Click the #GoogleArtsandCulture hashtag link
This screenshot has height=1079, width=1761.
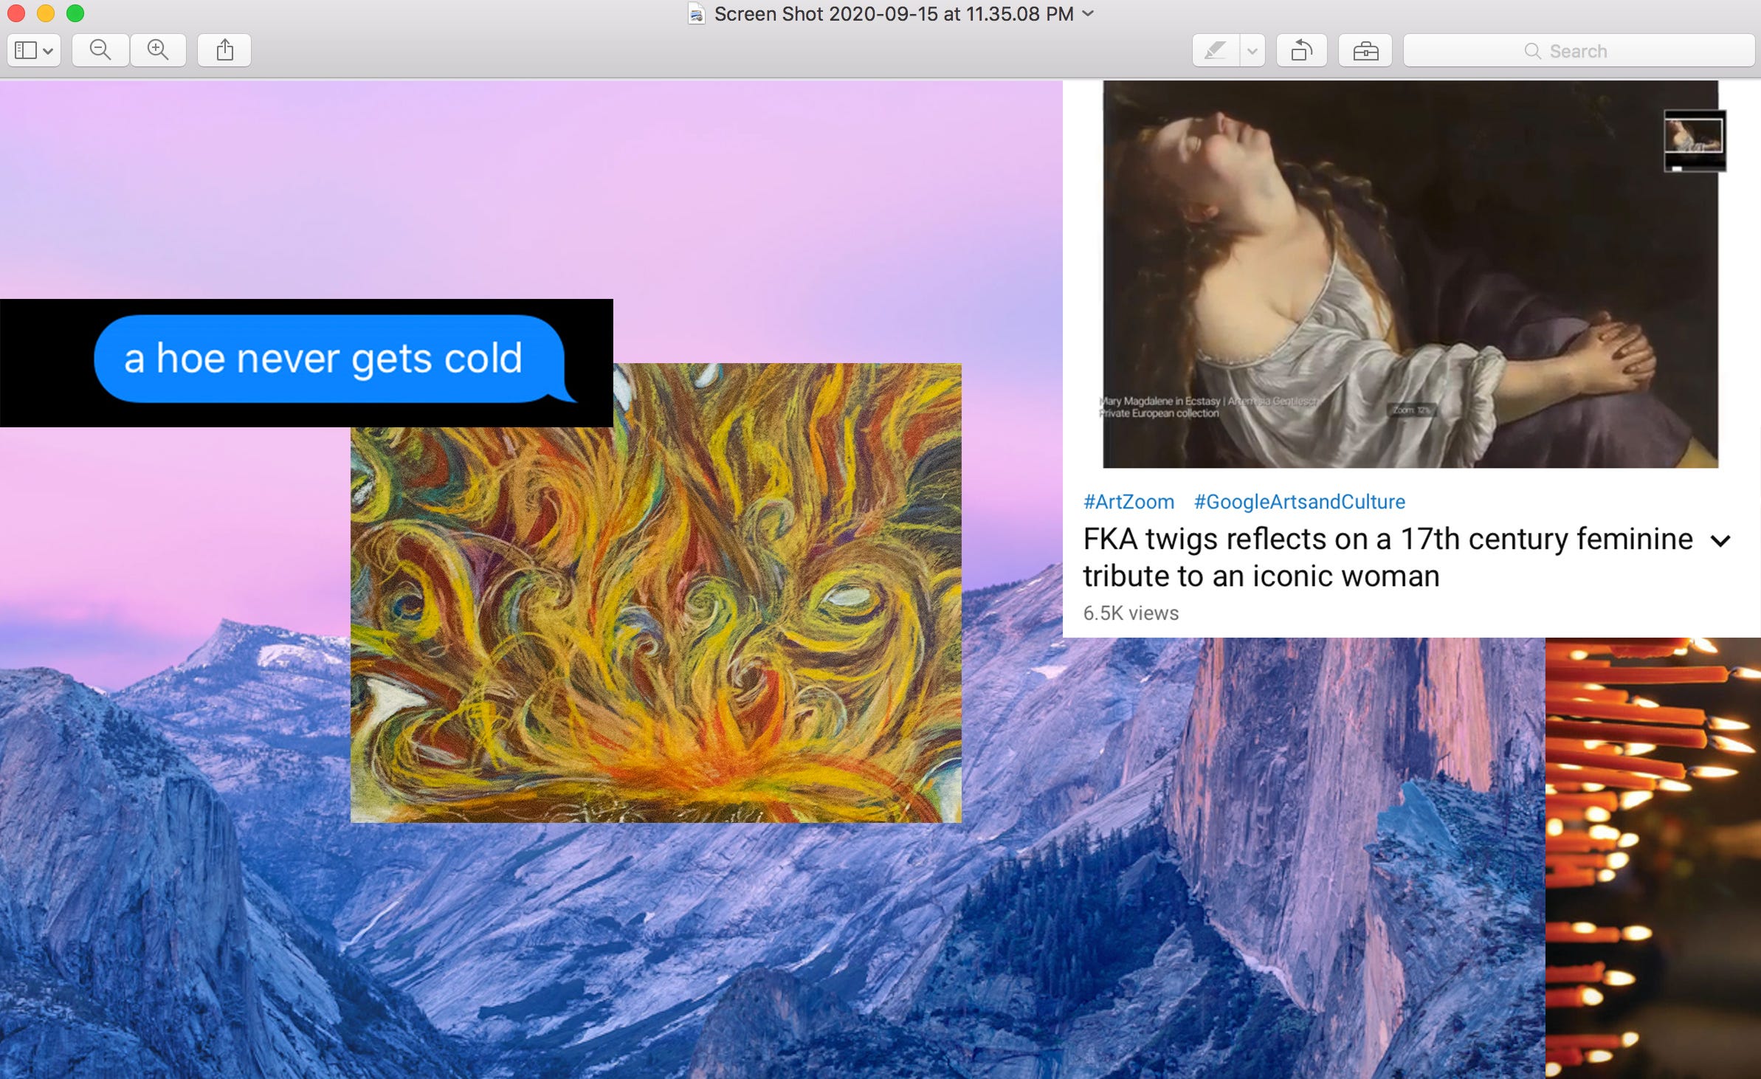[1300, 502]
